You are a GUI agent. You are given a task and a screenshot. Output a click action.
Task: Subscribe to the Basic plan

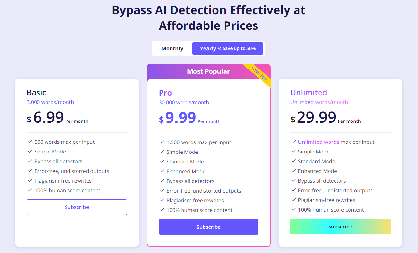pyautogui.click(x=77, y=207)
